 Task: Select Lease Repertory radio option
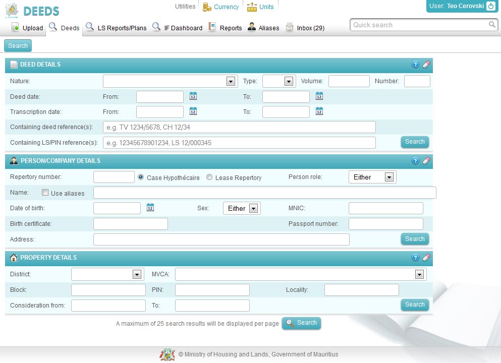pos(209,177)
